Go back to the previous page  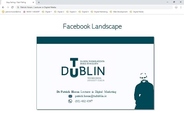click(x=3, y=7)
